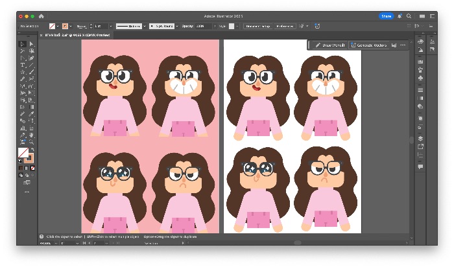The width and height of the screenshot is (454, 267).
Task: Choose the Type tool
Action: coord(22,65)
